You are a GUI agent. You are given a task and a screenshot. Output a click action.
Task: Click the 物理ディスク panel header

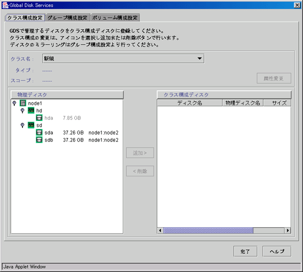(x=67, y=95)
